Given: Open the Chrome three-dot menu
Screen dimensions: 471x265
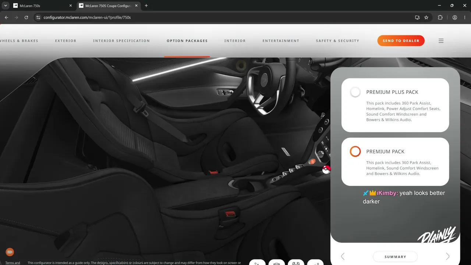Looking at the screenshot, I should (x=465, y=17).
